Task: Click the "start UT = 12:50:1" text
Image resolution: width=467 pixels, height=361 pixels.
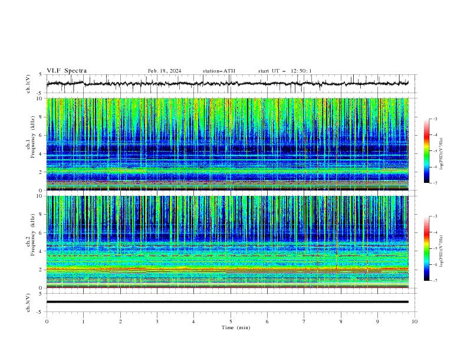Action: [x=285, y=71]
